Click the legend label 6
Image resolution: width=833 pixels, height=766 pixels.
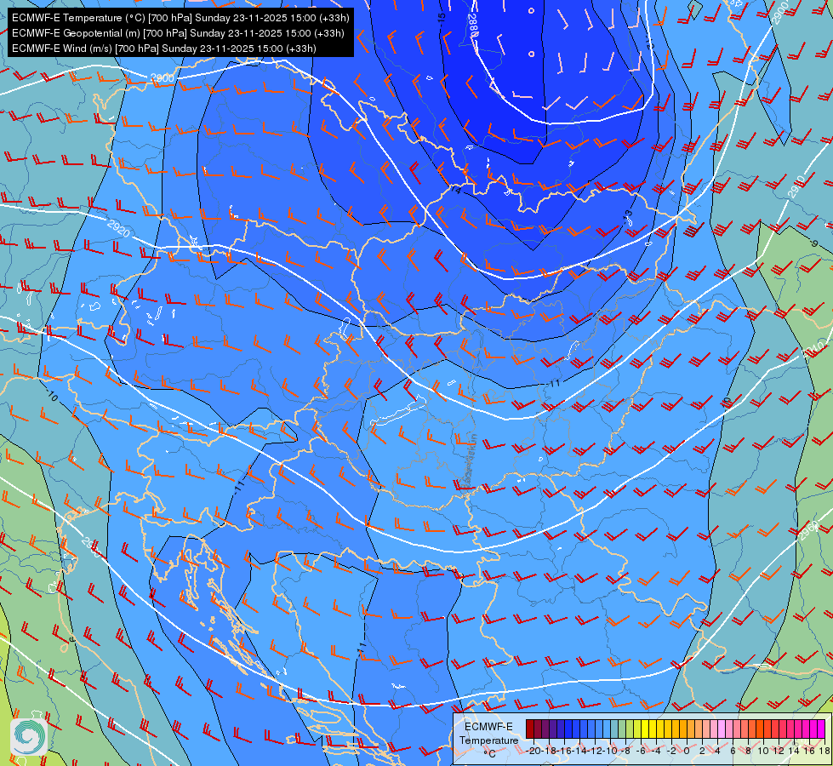pos(733,751)
